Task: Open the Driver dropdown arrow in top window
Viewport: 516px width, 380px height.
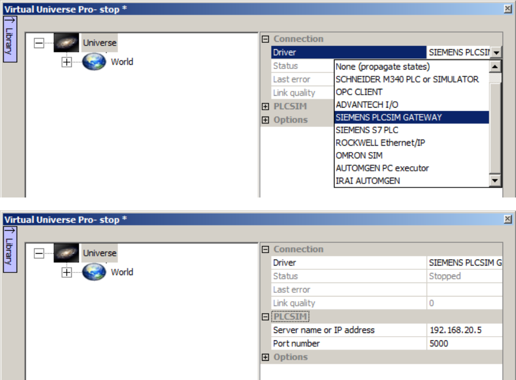Action: [496, 52]
